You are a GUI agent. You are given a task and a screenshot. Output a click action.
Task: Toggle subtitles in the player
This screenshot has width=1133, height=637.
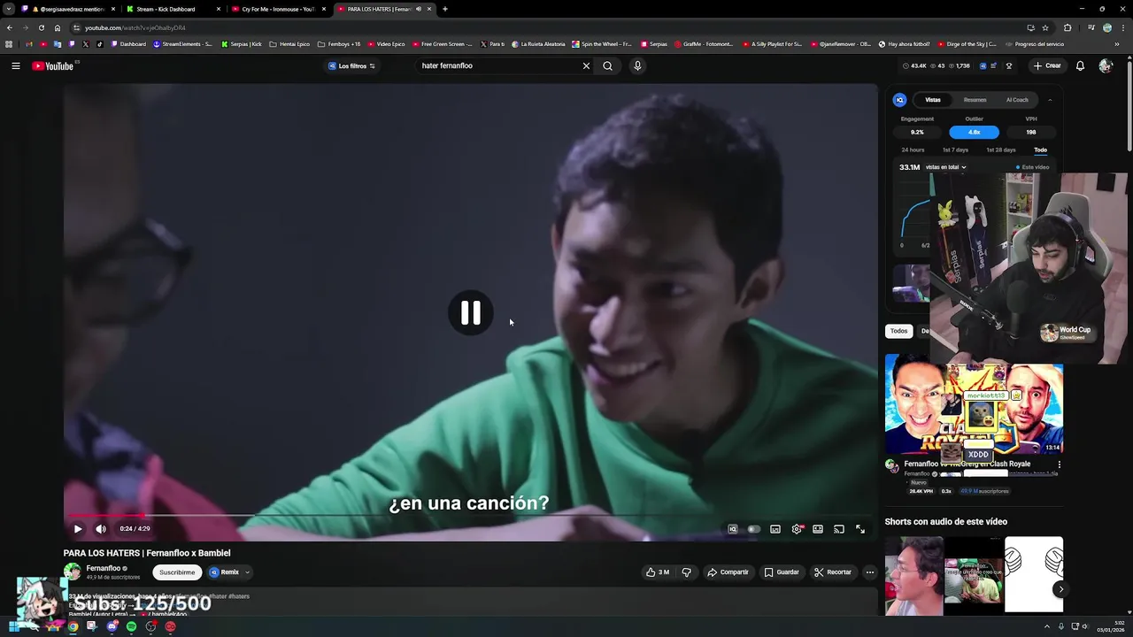[x=775, y=529]
